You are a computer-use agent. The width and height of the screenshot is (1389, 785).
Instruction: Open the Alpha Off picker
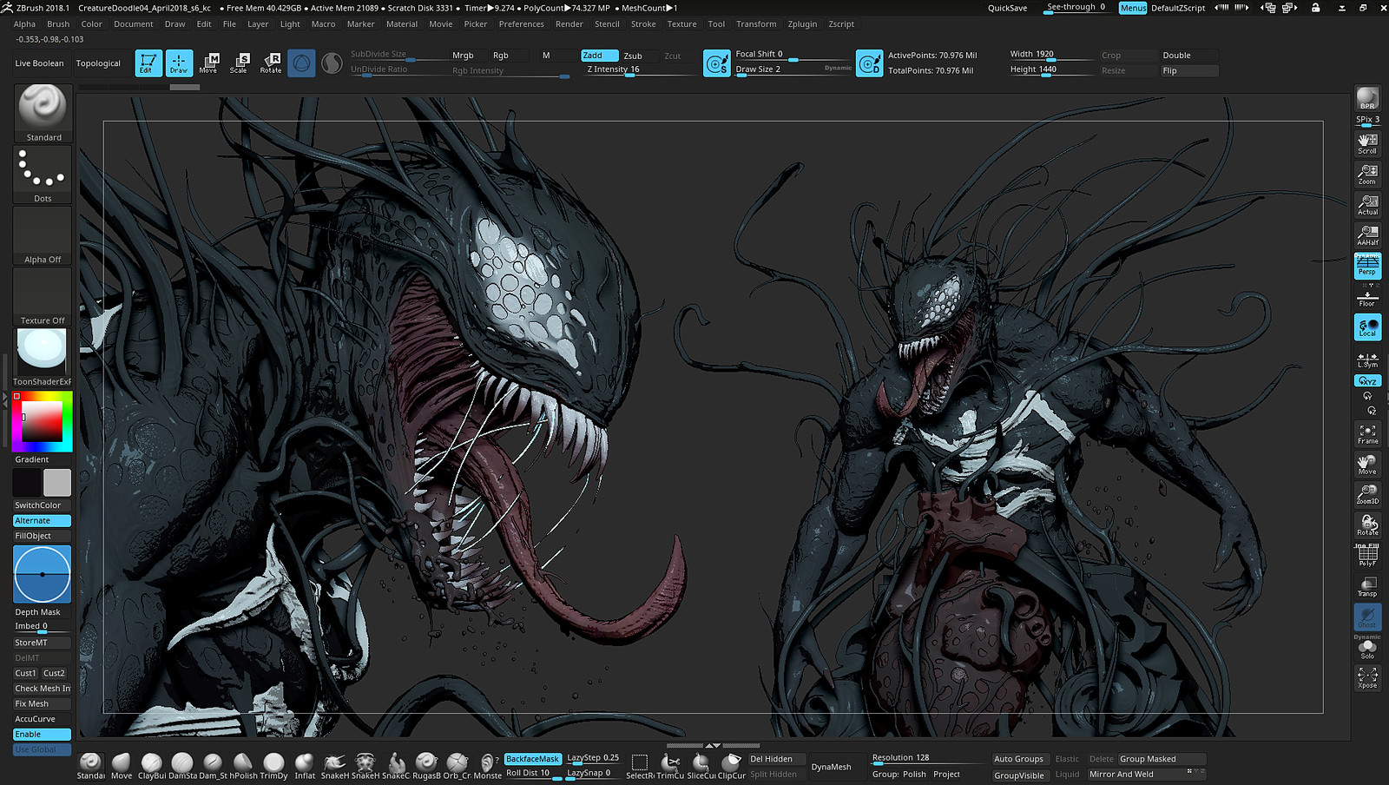(x=43, y=235)
